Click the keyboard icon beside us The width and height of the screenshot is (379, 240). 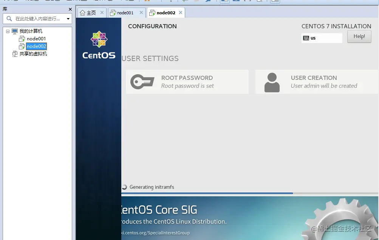(x=306, y=38)
